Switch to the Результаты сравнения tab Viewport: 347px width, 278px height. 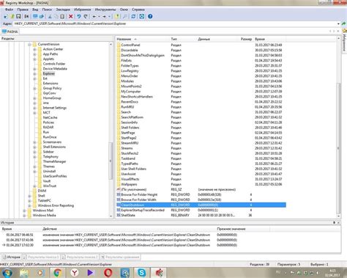pos(120,257)
